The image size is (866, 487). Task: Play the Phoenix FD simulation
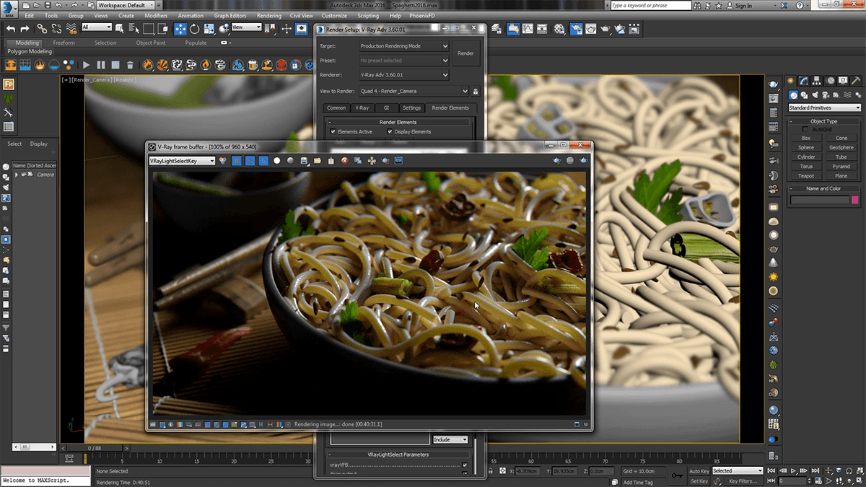click(87, 65)
